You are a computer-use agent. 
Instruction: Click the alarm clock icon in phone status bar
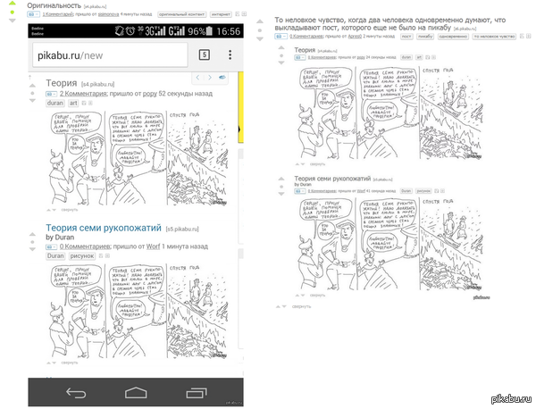coord(130,31)
